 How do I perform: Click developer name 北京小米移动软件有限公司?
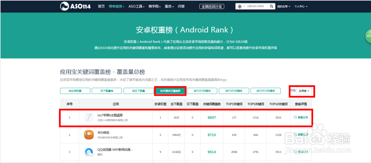pyautogui.click(x=113, y=120)
